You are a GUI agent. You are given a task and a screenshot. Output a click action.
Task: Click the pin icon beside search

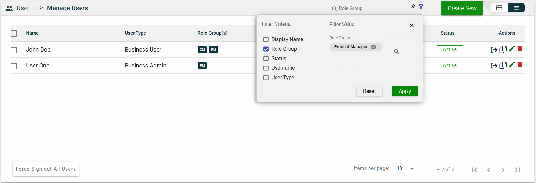coord(413,6)
